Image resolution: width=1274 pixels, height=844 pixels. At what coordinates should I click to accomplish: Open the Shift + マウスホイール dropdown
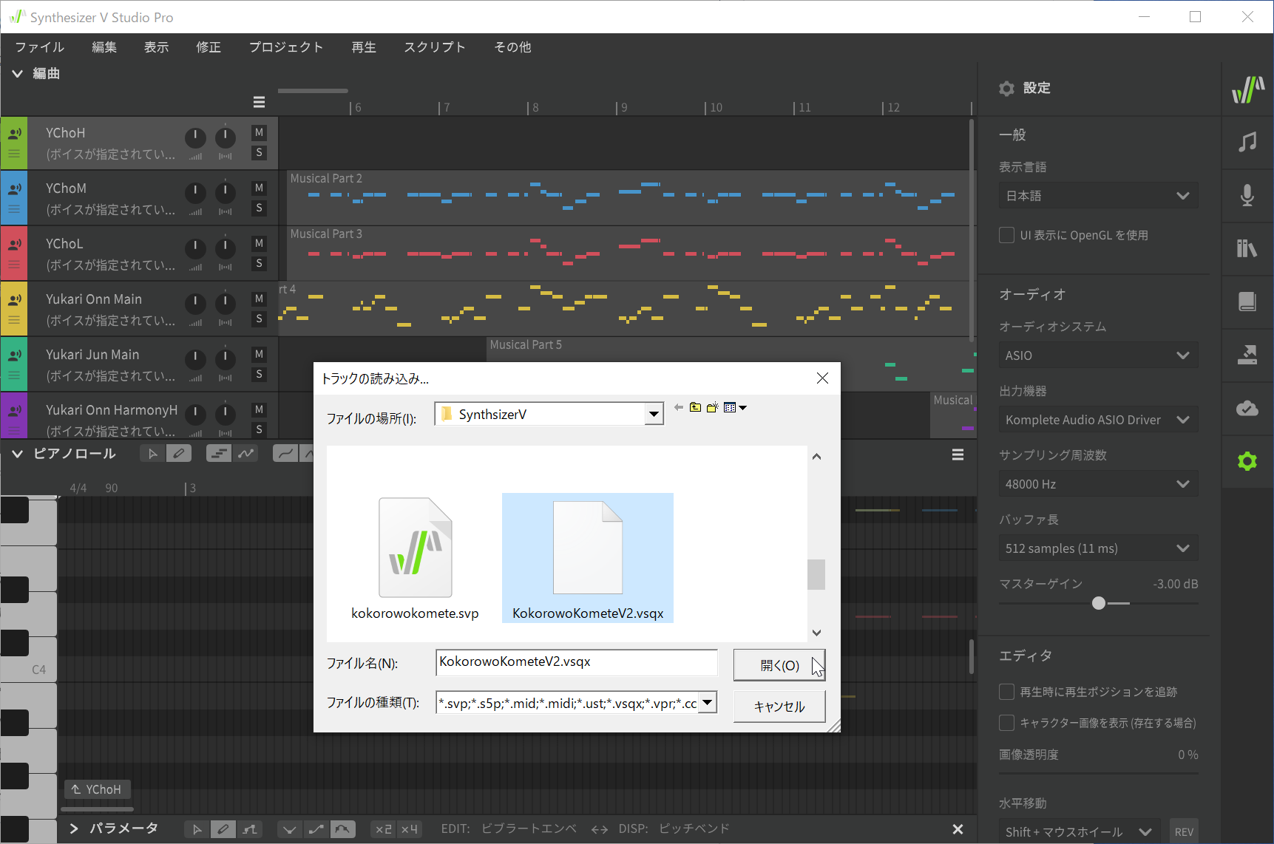pyautogui.click(x=1079, y=831)
